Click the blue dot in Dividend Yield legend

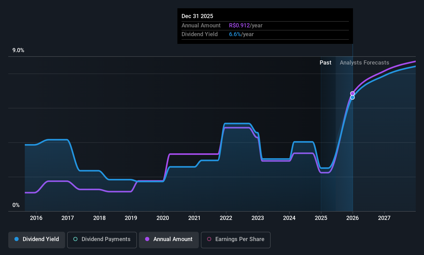click(x=17, y=239)
